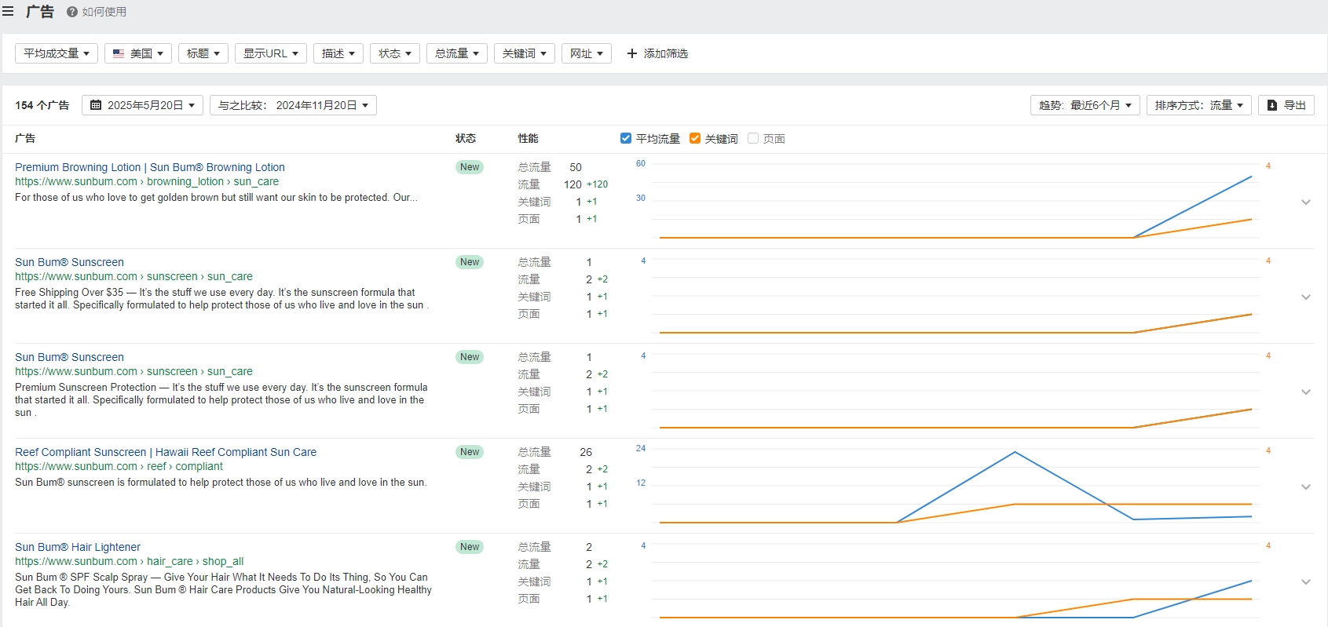
Task: Click the 导出 export button
Action: [x=1286, y=105]
